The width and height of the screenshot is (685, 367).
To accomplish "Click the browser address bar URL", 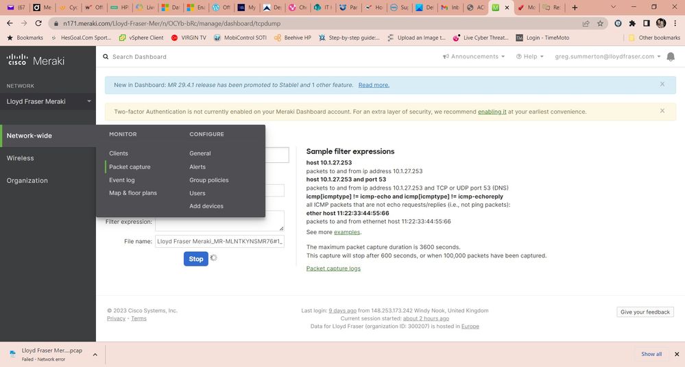I will (x=171, y=23).
